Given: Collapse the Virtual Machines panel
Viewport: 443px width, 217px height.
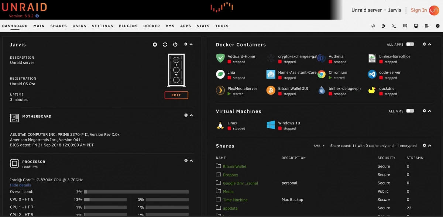Looking at the screenshot, I should pos(430,111).
